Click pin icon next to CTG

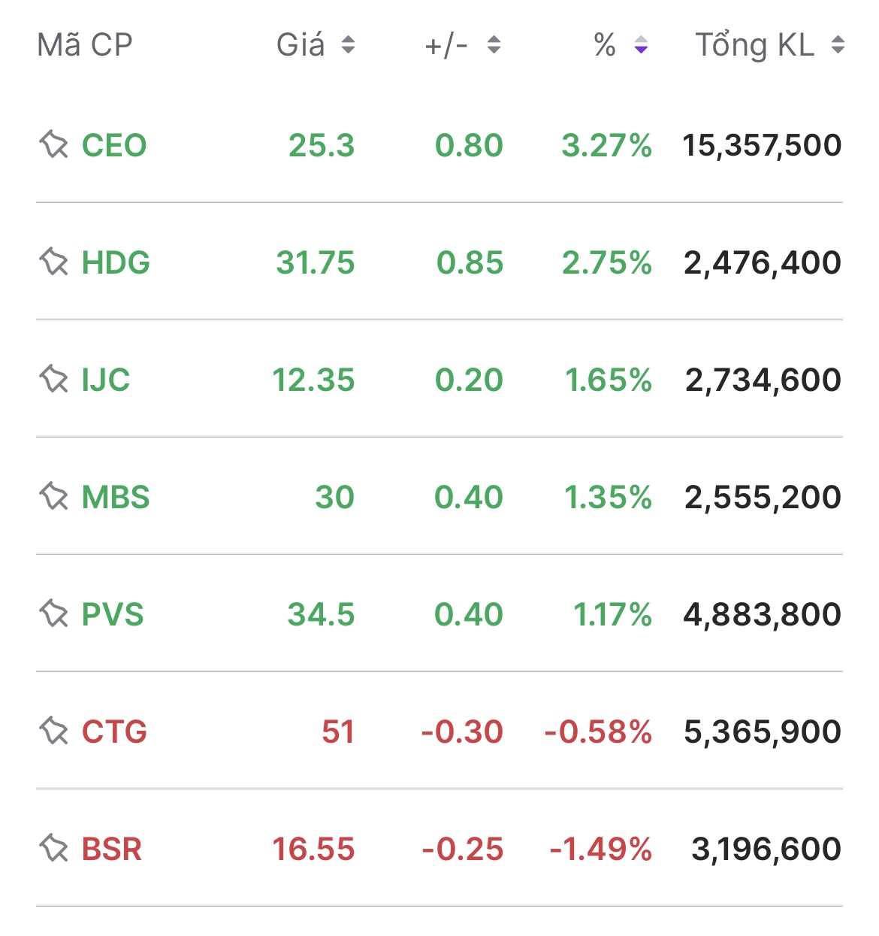coord(54,732)
